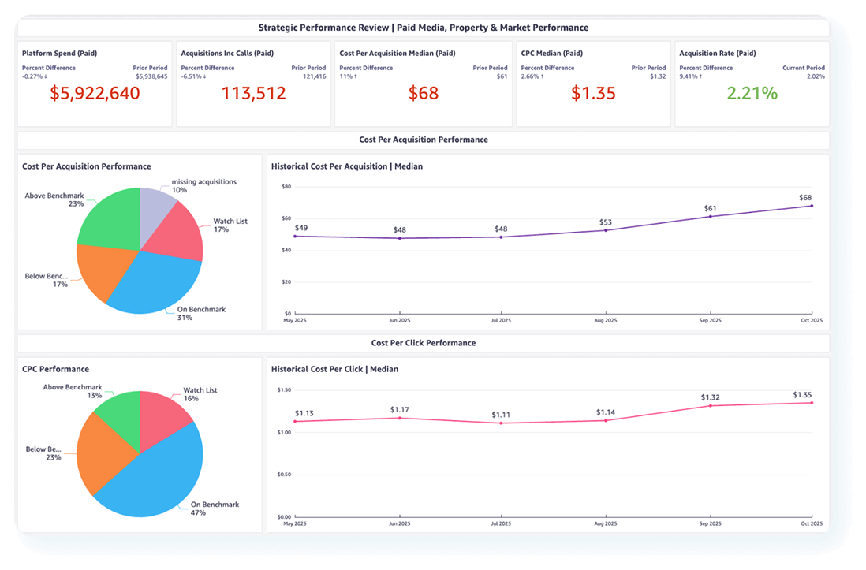The width and height of the screenshot is (866, 570).
Task: Select the Jun 2025 $1.17 CPC data point
Action: (400, 418)
